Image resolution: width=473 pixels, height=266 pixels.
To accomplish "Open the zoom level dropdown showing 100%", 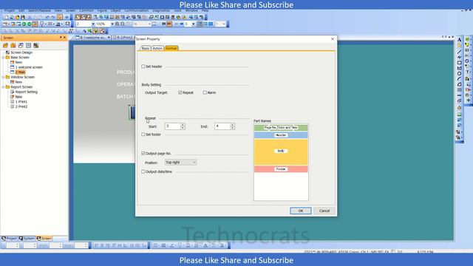I will pos(112,24).
